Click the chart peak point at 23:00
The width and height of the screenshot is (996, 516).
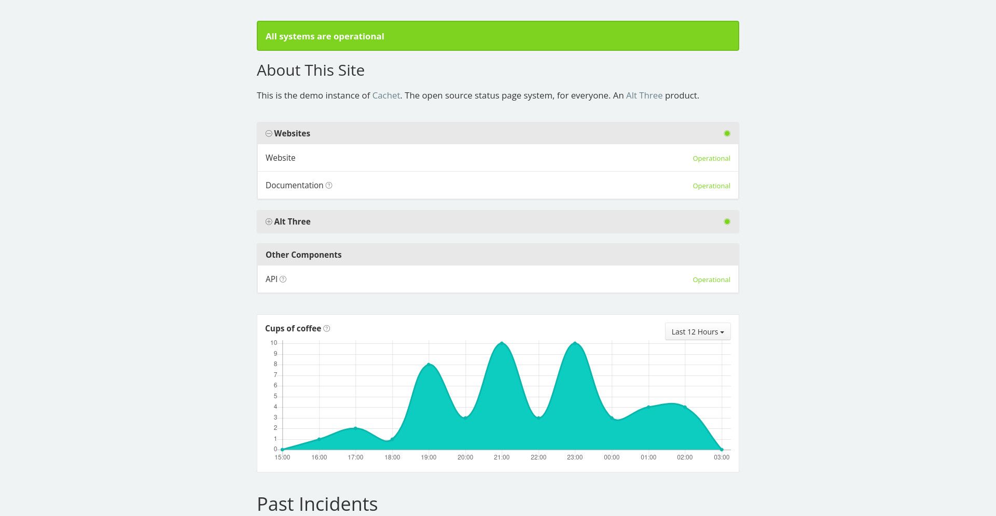[575, 343]
